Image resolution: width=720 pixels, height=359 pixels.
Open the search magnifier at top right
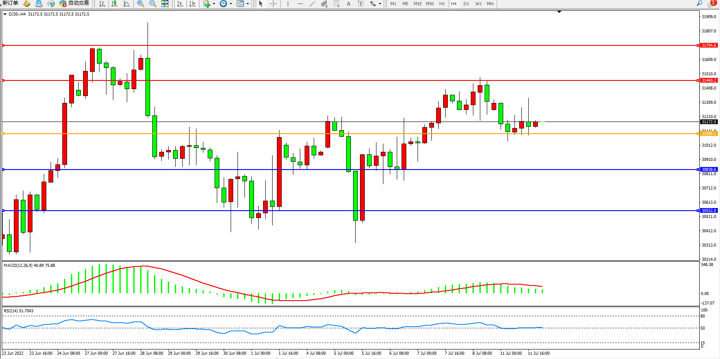(x=699, y=3)
